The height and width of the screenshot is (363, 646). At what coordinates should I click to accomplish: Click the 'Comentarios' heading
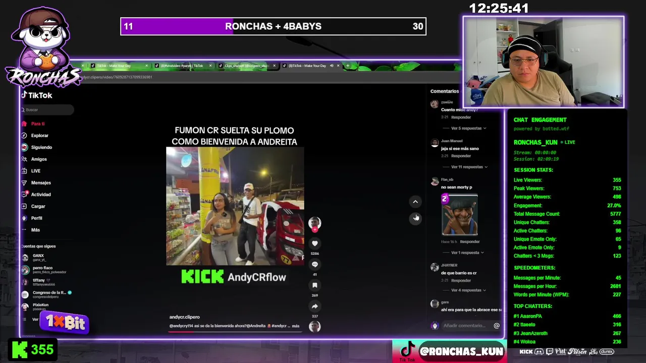tap(445, 91)
